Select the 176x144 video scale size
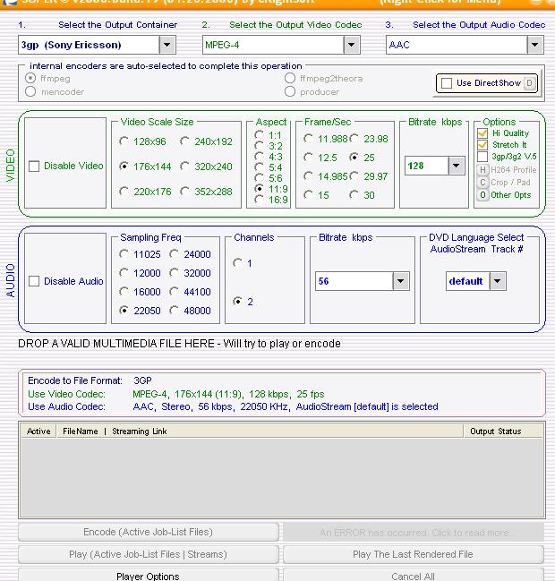 pyautogui.click(x=124, y=167)
